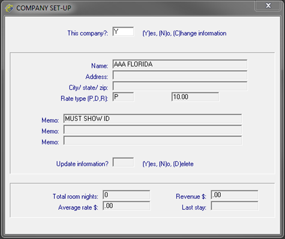The image size is (285, 239).
Task: Click the Average rate $ field
Action: pos(127,205)
